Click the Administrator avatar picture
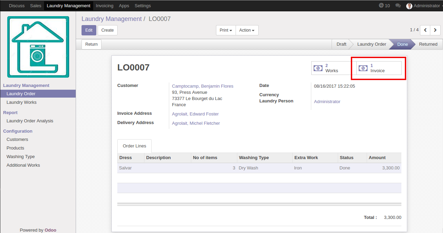The image size is (443, 233). coord(409,6)
